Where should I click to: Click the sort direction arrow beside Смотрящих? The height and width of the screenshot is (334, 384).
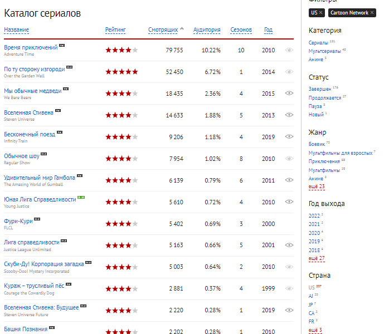click(x=182, y=28)
